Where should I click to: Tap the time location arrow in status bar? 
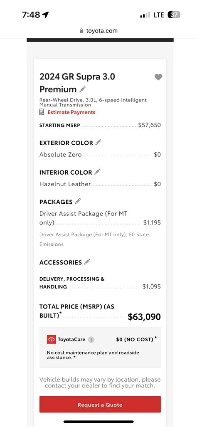click(45, 15)
